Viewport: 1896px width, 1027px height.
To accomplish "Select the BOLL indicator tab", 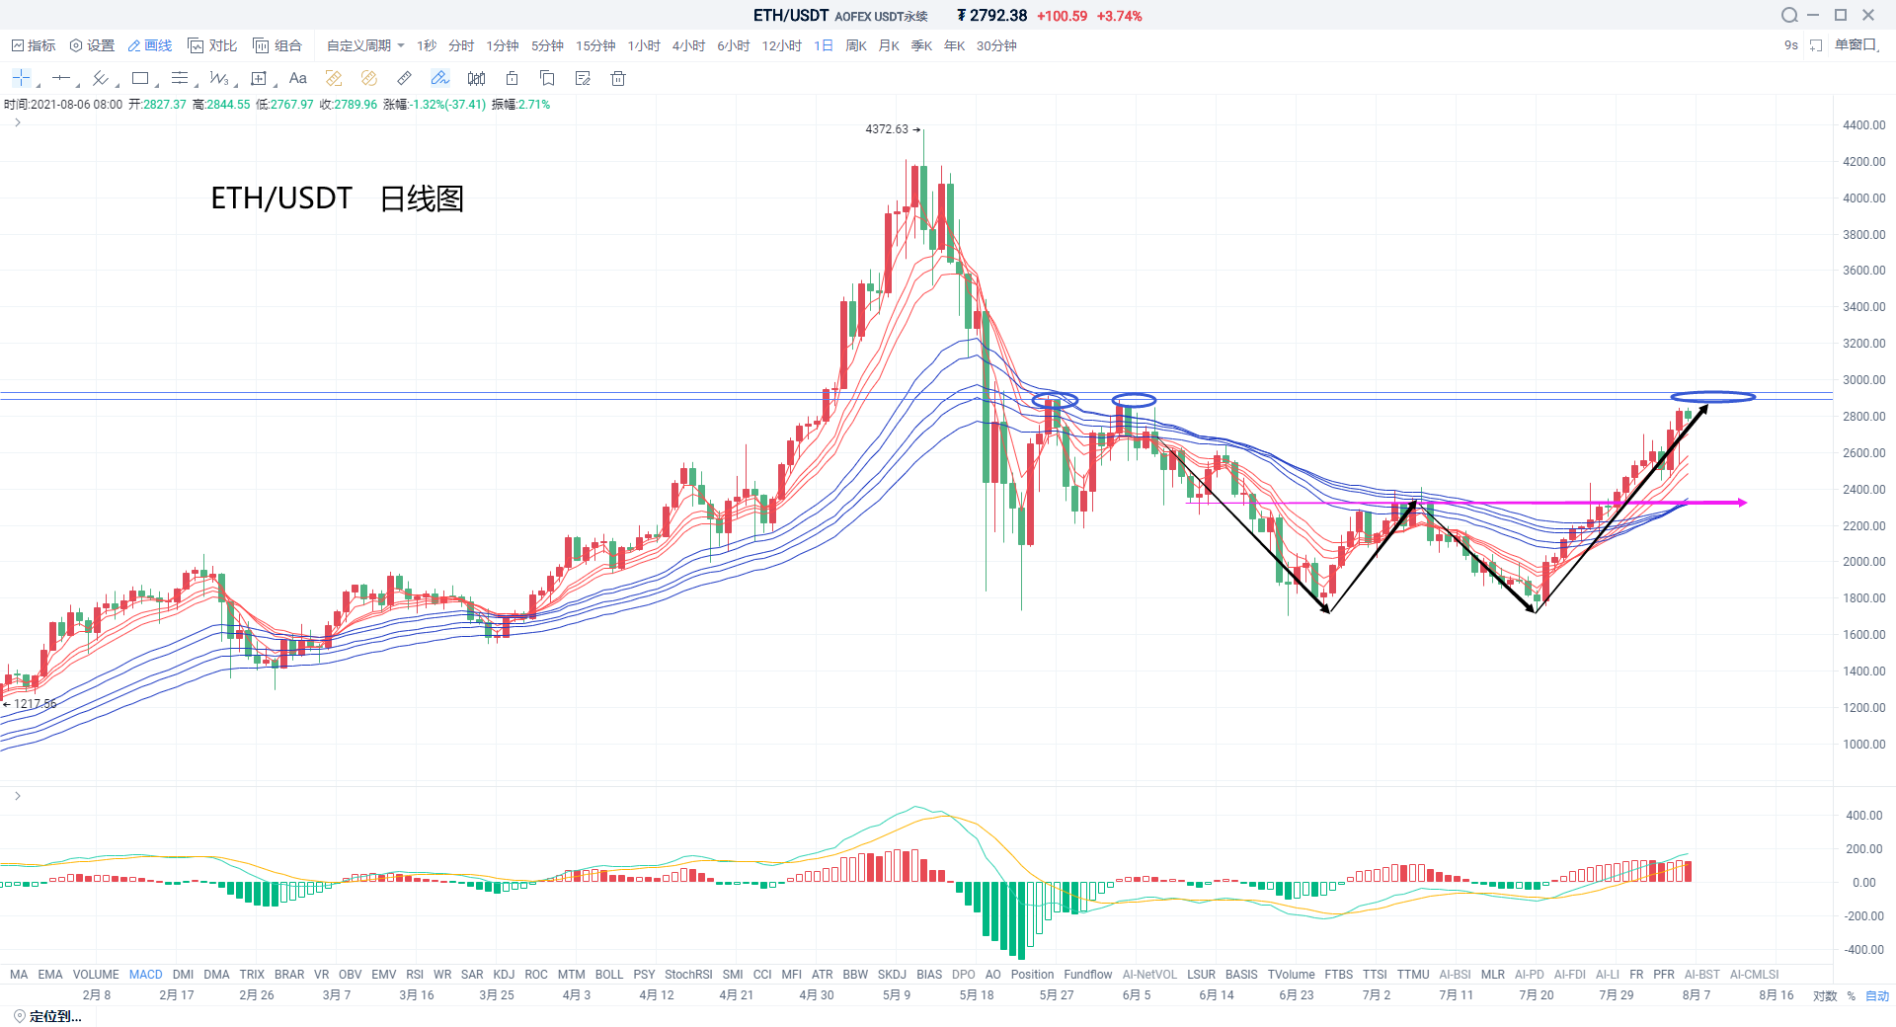I will point(608,974).
